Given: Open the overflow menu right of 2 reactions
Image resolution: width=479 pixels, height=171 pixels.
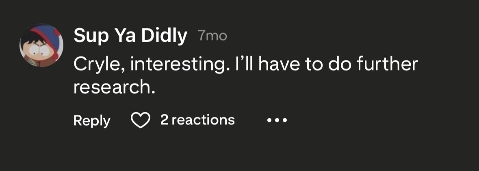Looking at the screenshot, I should (277, 120).
